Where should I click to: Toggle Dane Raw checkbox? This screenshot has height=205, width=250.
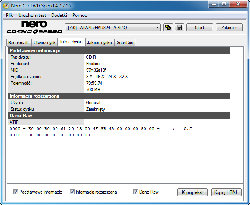point(136,192)
